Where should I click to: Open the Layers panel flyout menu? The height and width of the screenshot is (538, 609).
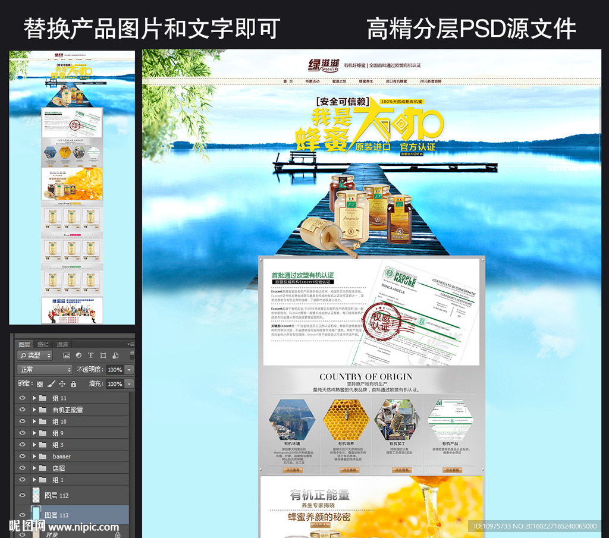131,344
